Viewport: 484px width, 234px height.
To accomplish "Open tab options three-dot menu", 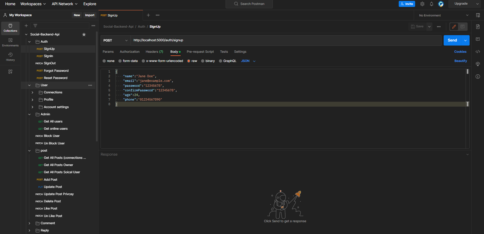I will [x=158, y=15].
